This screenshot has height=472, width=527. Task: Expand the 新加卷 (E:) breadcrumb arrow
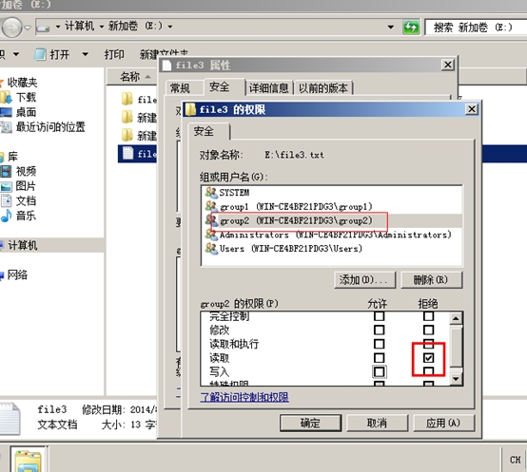coord(170,27)
